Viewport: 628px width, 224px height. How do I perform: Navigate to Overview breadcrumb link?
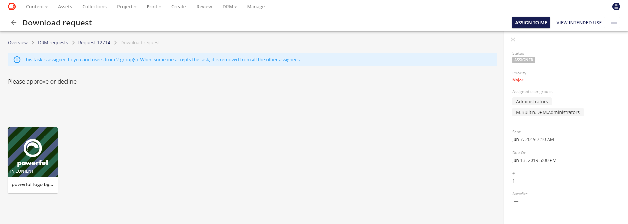(18, 43)
